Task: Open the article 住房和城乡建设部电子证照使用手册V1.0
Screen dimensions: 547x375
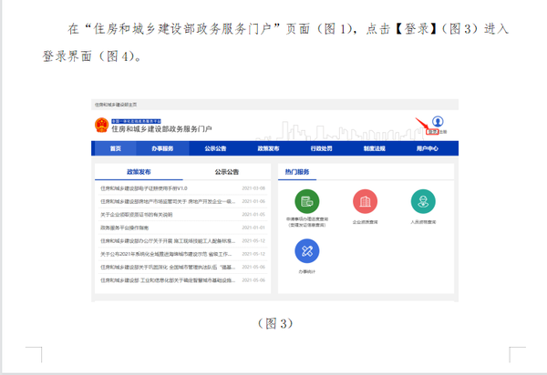Action: 144,188
